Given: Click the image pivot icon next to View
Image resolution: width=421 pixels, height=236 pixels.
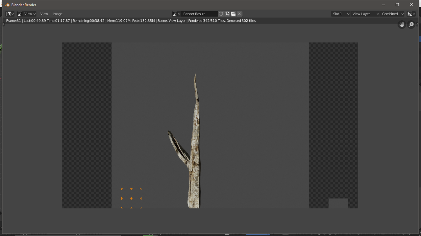Looking at the screenshot, I should point(19,14).
